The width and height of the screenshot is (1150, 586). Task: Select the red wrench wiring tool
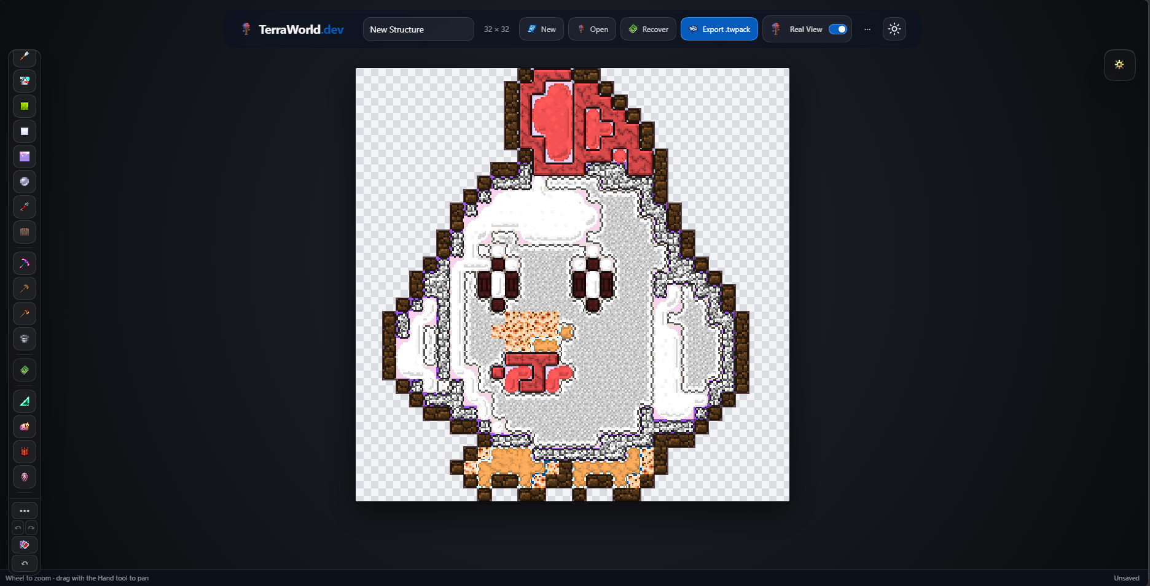pos(25,207)
